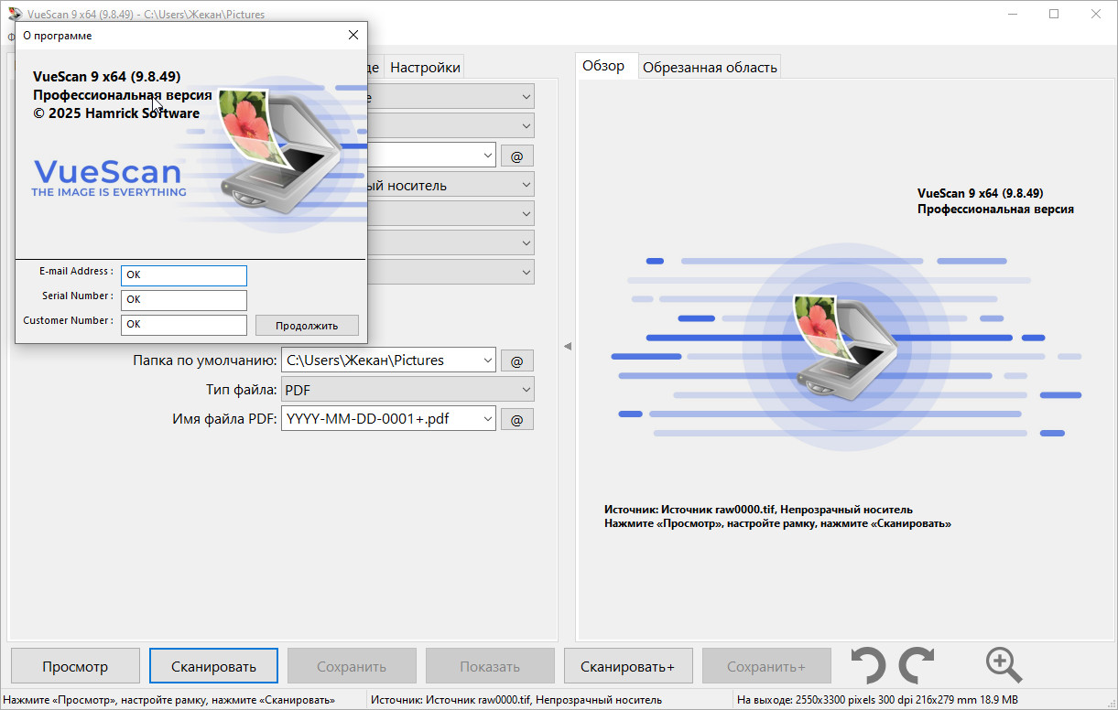Click the Сканировать+ button
1118x710 pixels.
[x=627, y=666]
